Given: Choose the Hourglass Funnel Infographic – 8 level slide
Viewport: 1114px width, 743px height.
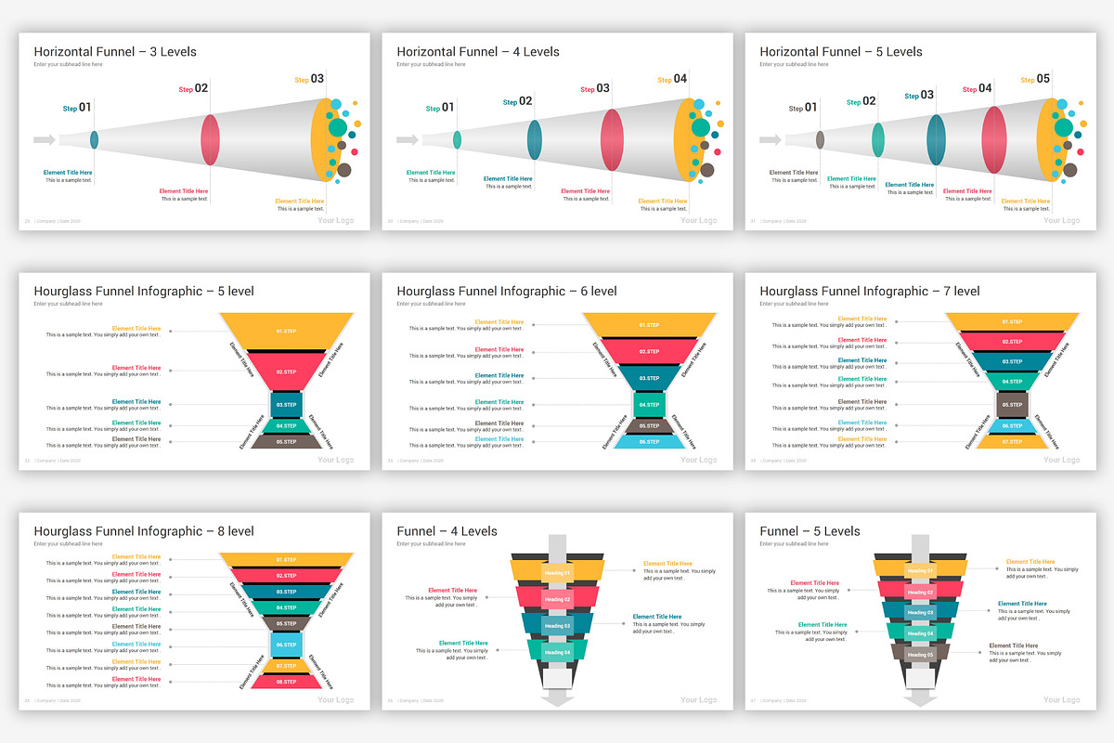Looking at the screenshot, I should pos(194,611).
